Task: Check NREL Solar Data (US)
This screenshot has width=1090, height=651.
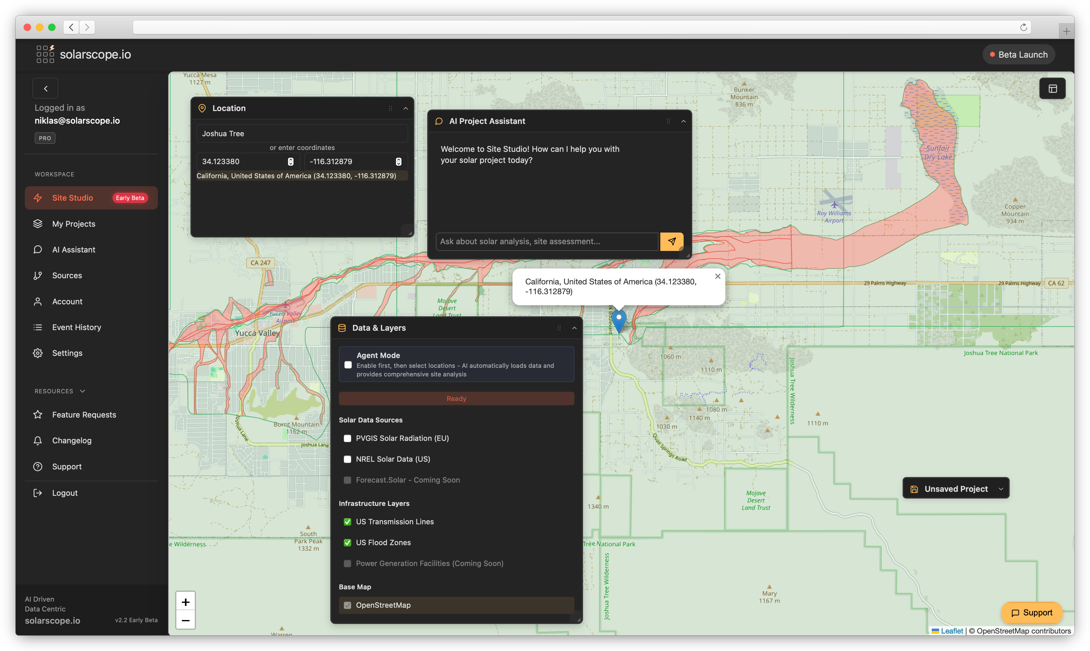Action: coord(348,459)
